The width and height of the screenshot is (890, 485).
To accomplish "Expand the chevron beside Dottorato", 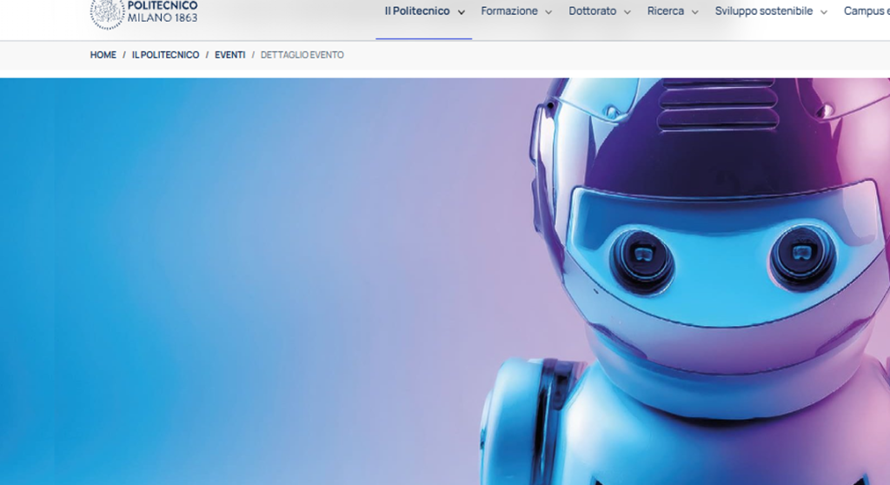I will point(628,12).
